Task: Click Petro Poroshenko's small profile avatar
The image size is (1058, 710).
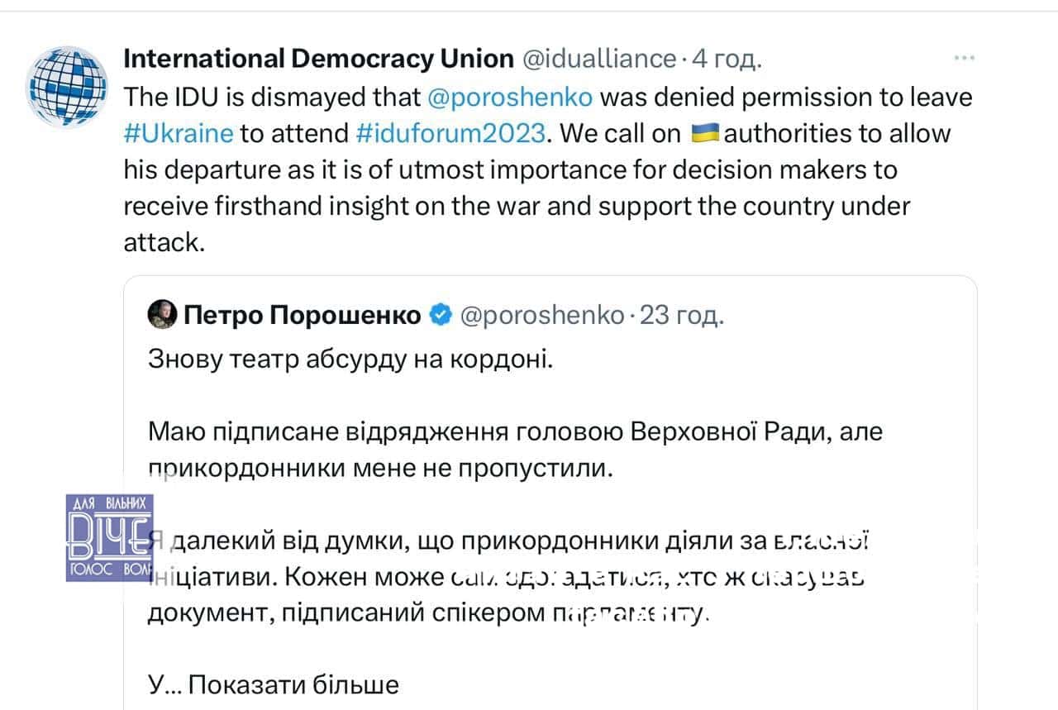Action: (x=160, y=315)
